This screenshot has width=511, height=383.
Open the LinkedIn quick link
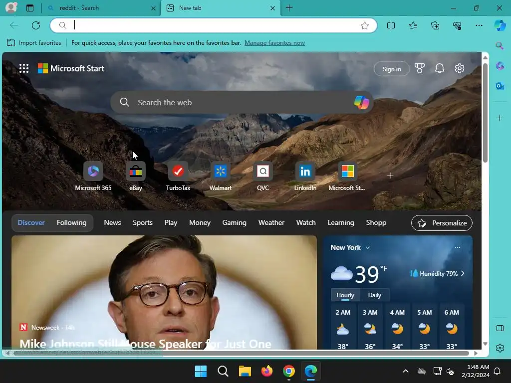(x=305, y=176)
